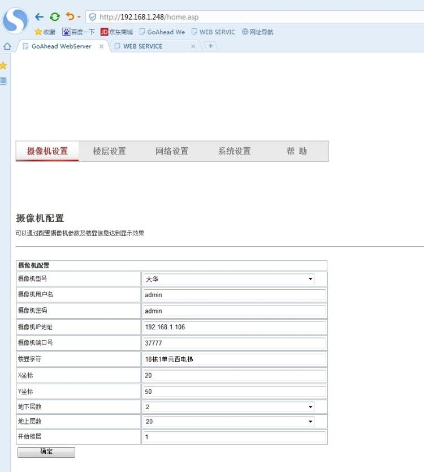Screen dimensions: 424x472
Task: Expand the 摄像机型号 dropdown showing 大华
Action: 229,279
